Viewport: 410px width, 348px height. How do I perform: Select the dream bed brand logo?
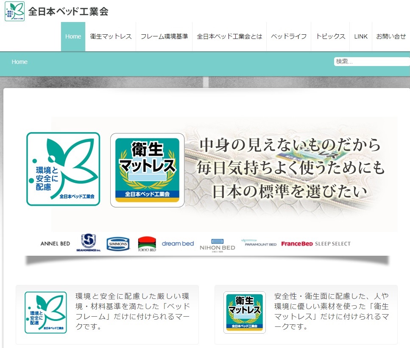[x=178, y=243]
